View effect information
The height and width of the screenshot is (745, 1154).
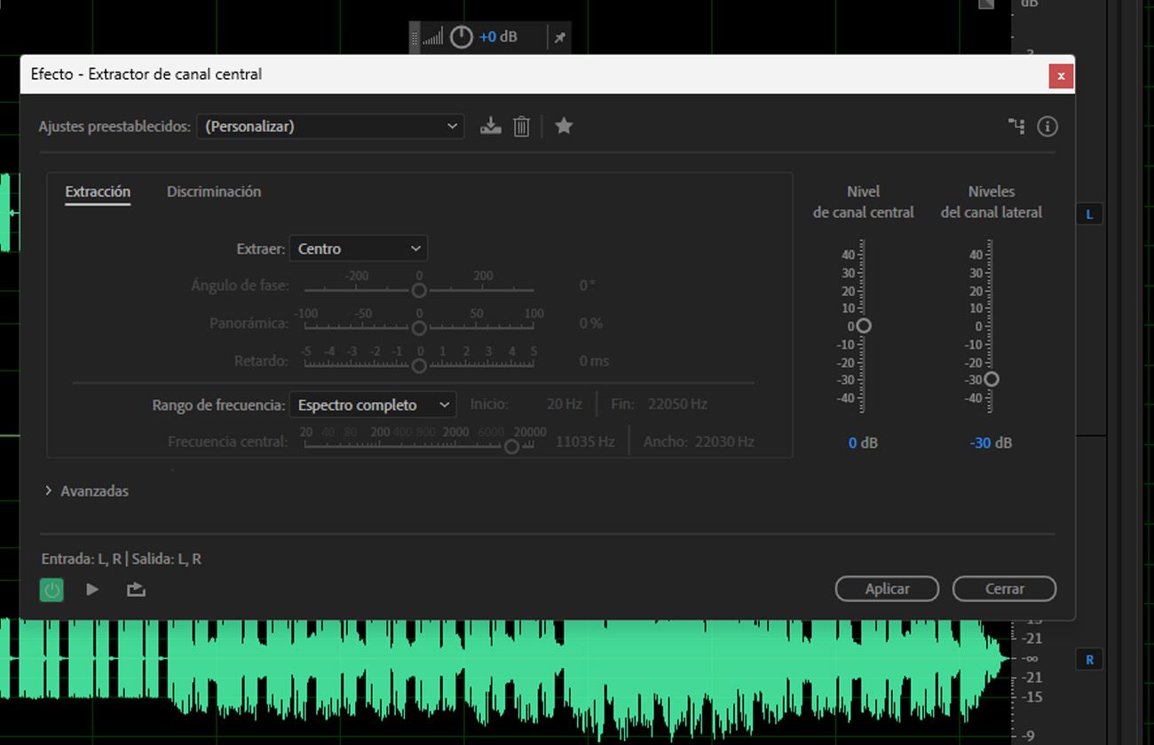point(1047,126)
